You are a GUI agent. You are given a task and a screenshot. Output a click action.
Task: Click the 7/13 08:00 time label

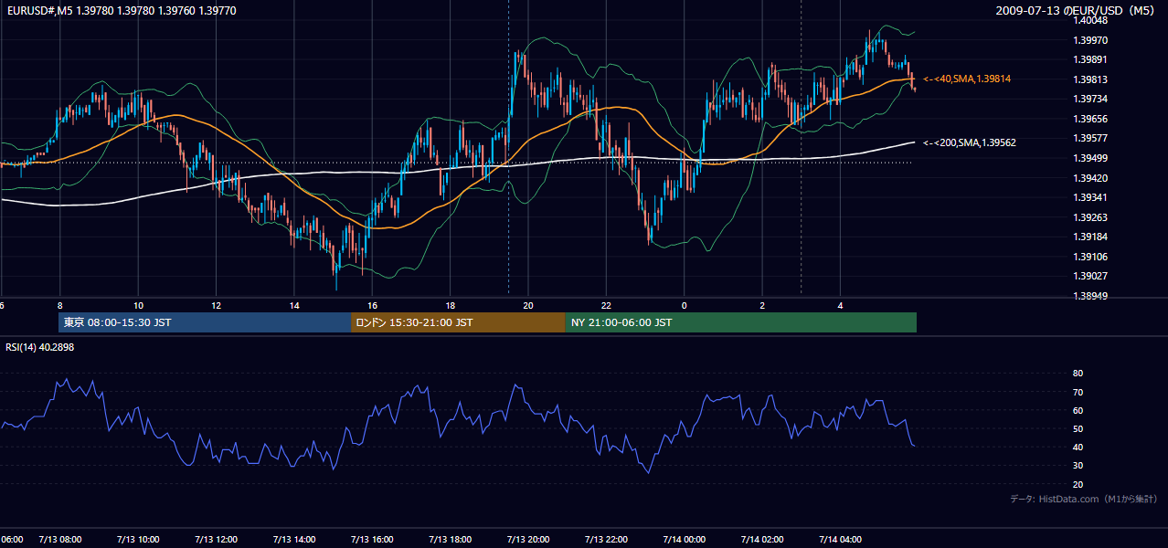click(60, 539)
